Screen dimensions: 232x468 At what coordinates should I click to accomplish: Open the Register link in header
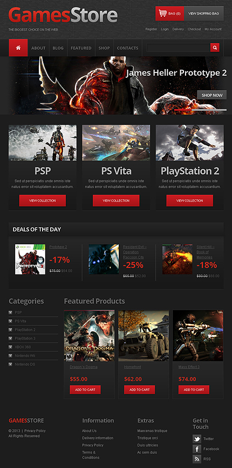pyautogui.click(x=151, y=29)
